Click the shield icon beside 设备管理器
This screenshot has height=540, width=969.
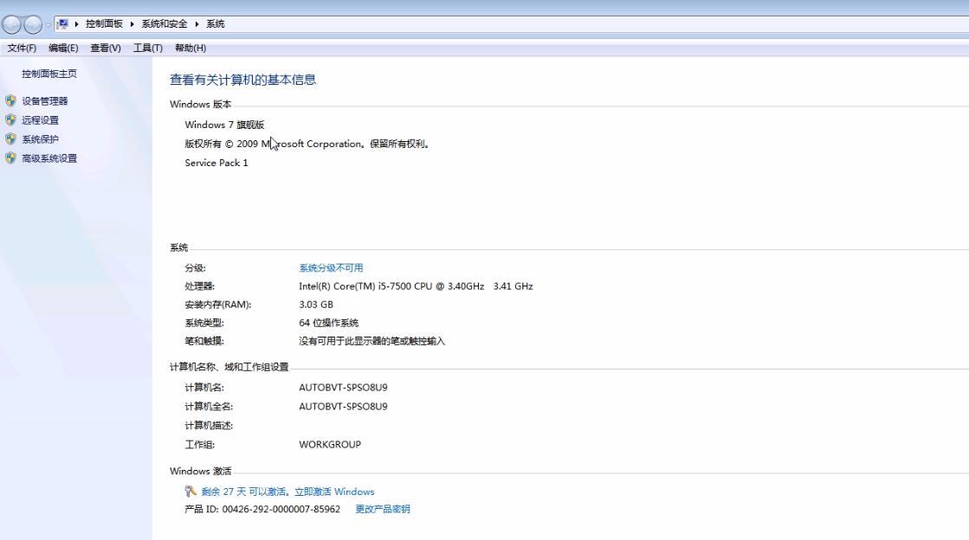point(10,100)
